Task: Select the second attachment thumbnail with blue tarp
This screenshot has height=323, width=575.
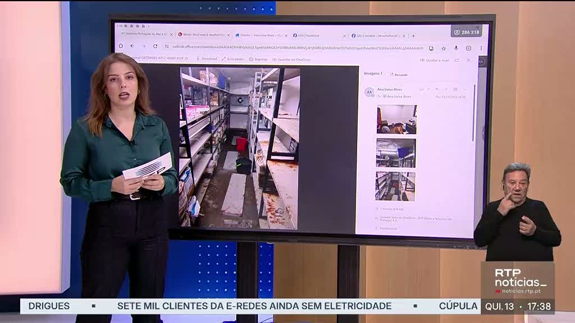Action: pyautogui.click(x=396, y=153)
